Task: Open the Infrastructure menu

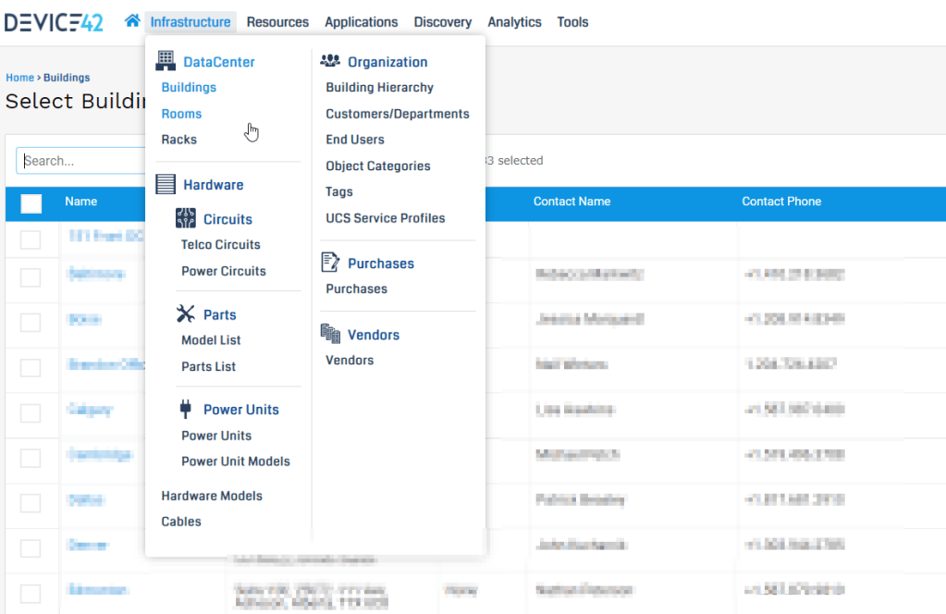Action: pos(190,22)
